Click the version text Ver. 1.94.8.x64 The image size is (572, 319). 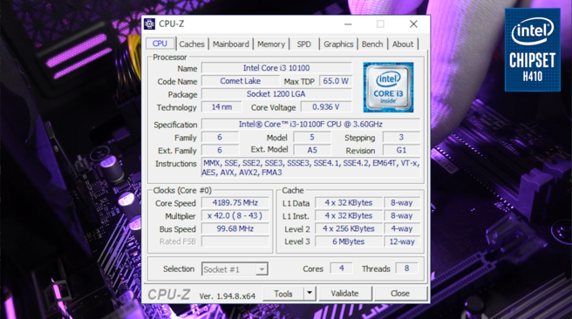(x=227, y=296)
